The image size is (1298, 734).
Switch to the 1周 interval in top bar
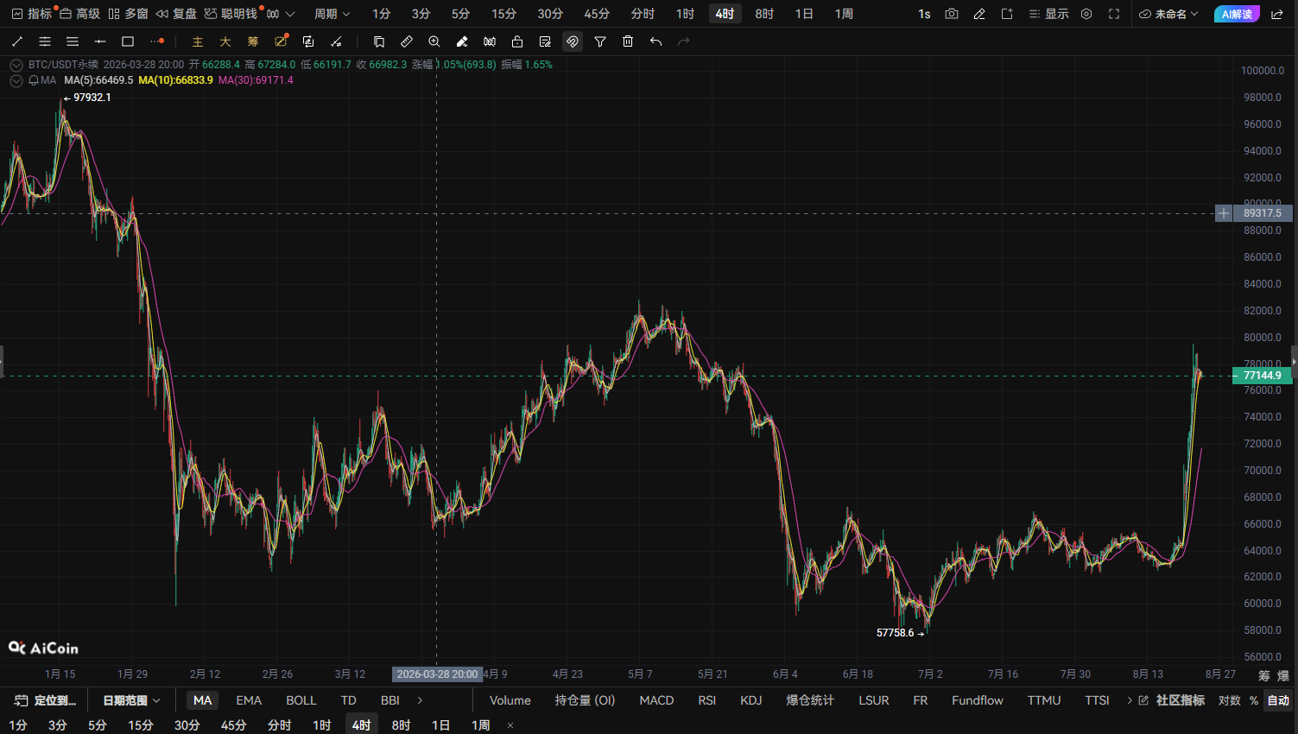pos(844,14)
